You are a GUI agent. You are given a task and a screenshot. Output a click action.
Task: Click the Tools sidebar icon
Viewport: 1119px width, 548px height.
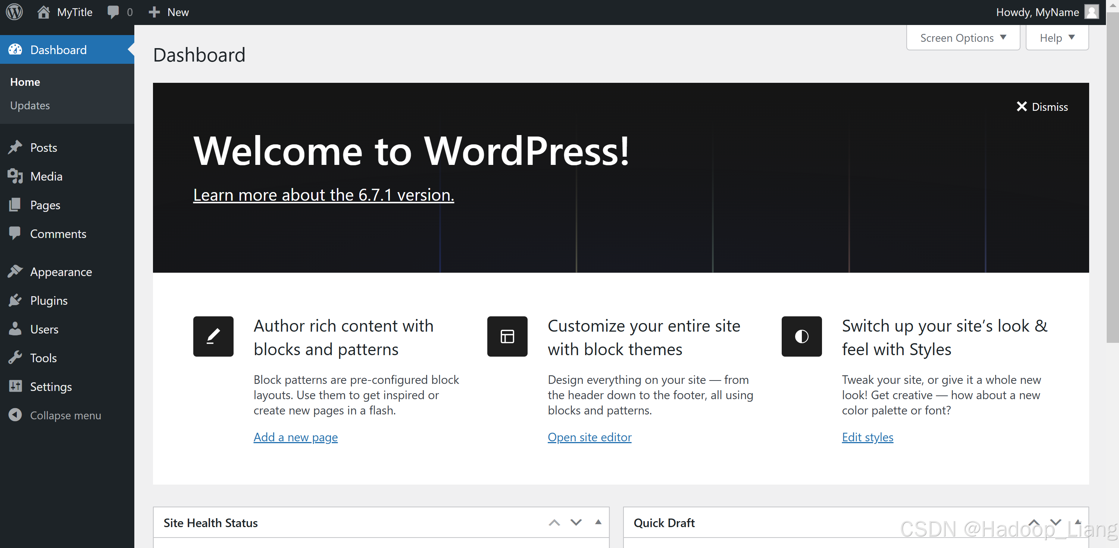(x=16, y=357)
